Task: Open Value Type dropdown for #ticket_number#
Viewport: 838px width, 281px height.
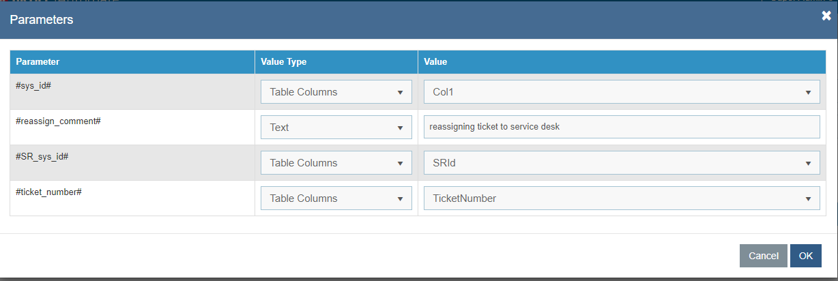Action: tap(336, 198)
